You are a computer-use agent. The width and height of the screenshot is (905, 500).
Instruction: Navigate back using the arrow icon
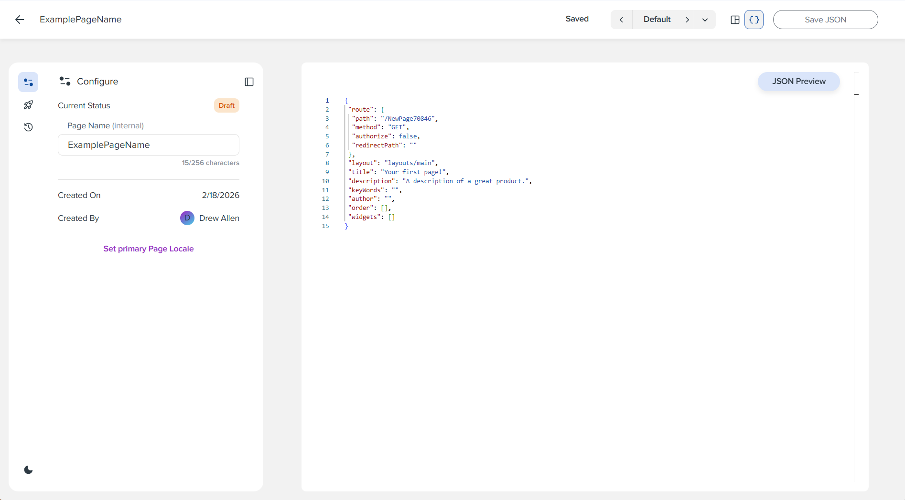[19, 20]
